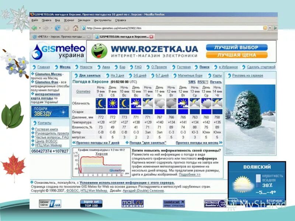Select the 5-7 дней forecast tab
Screen dimensions: 295x221
coord(162,76)
